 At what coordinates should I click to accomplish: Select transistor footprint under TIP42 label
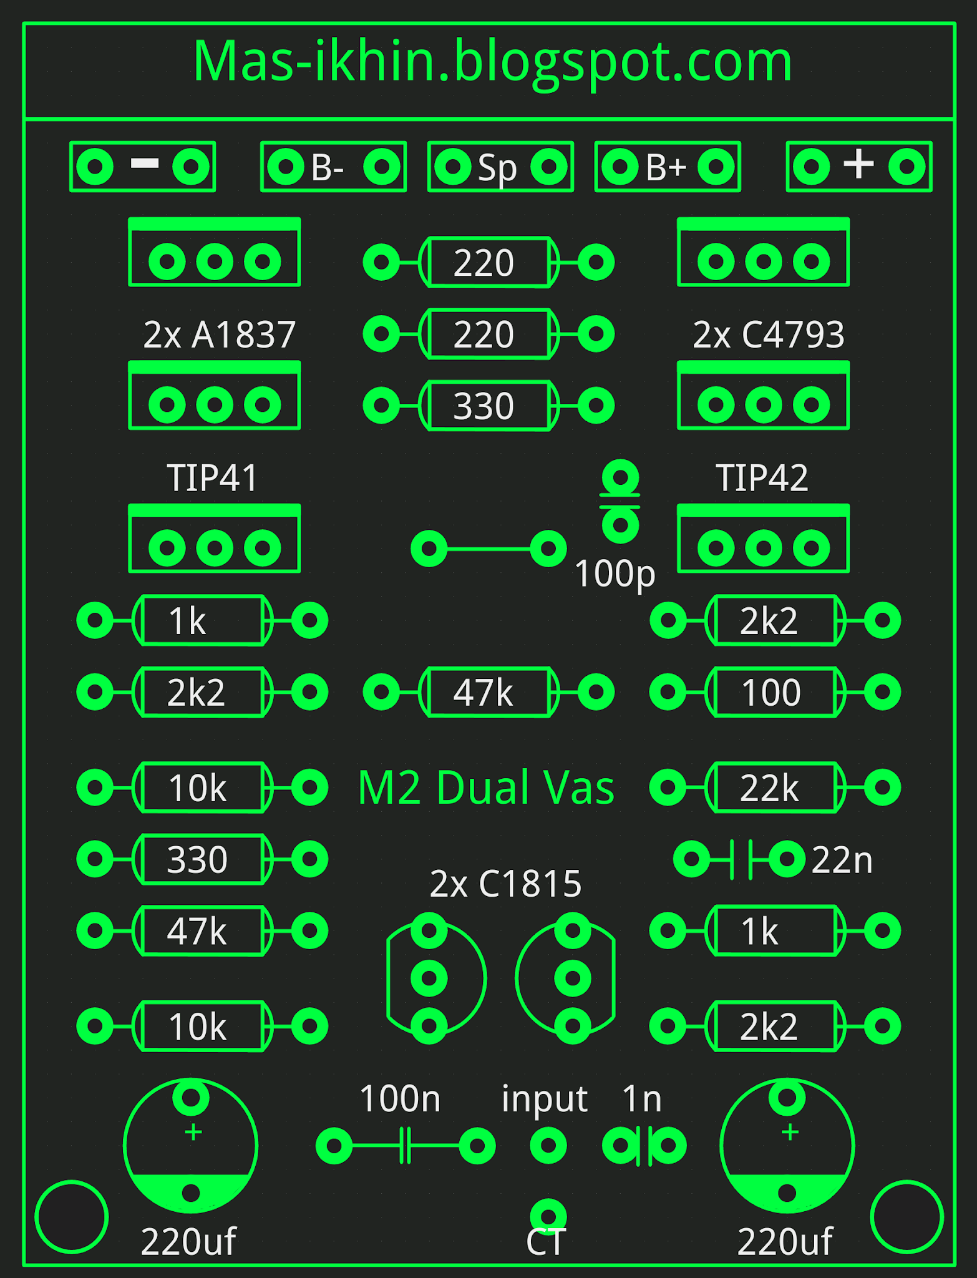(764, 539)
